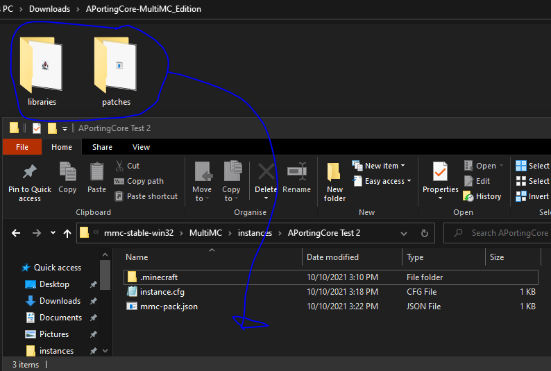Click the Paste ribbon icon
Screen dimensions: 551x371
click(96, 172)
